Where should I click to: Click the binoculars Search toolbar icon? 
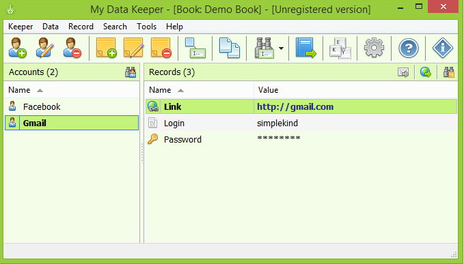coord(264,48)
